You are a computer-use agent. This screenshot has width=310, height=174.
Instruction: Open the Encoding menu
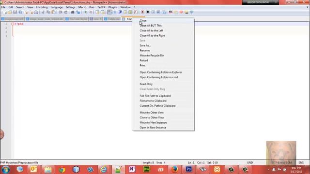tap(42, 7)
